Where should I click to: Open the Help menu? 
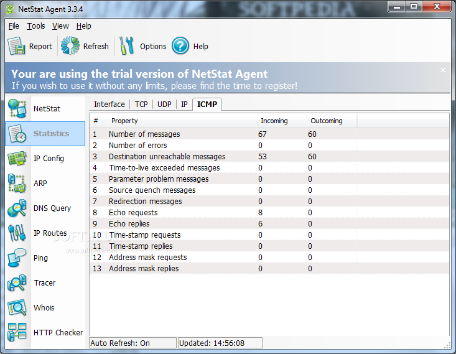click(84, 26)
